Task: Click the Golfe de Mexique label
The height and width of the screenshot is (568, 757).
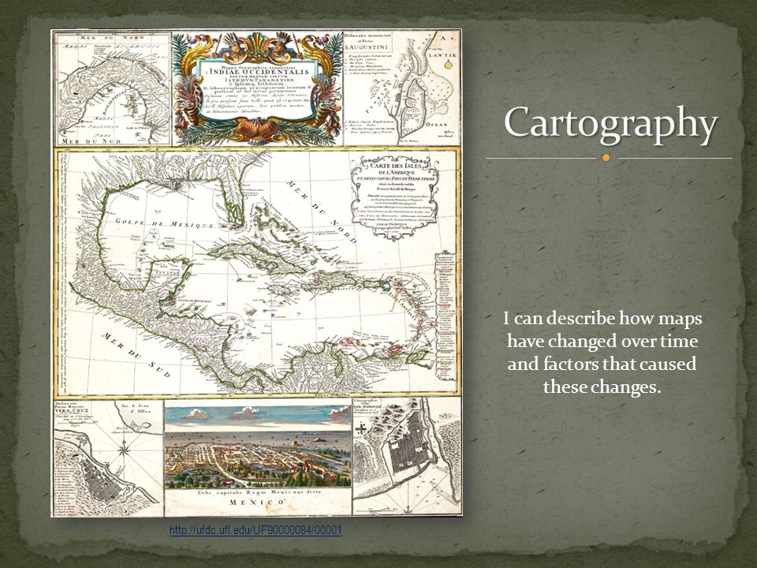Action: 164,223
